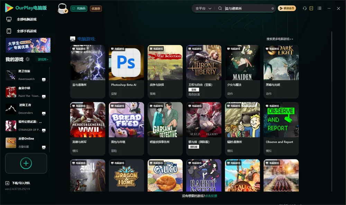Click the PC monitor icon on Descenders row
The height and width of the screenshot is (205, 346).
44,113
